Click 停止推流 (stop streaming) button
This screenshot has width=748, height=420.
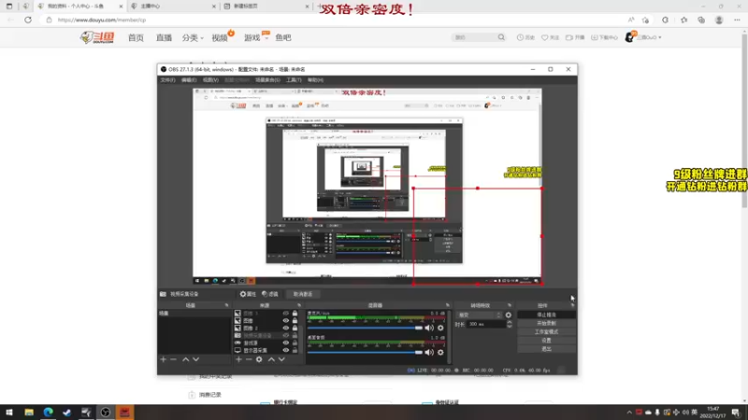pos(546,315)
